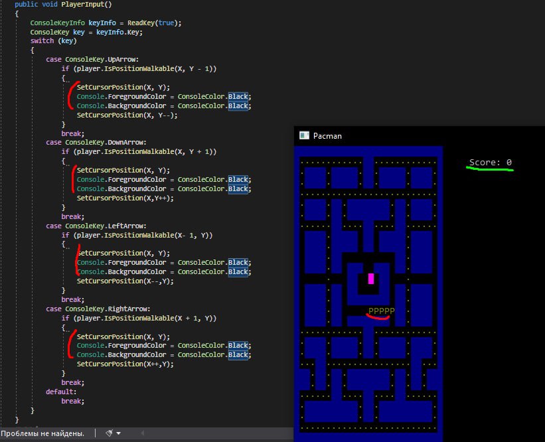Click the 'default:' label in the switch
This screenshot has height=442, width=545.
[61, 392]
